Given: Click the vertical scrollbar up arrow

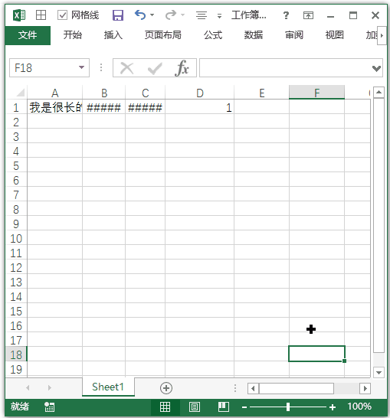Looking at the screenshot, I should point(379,93).
